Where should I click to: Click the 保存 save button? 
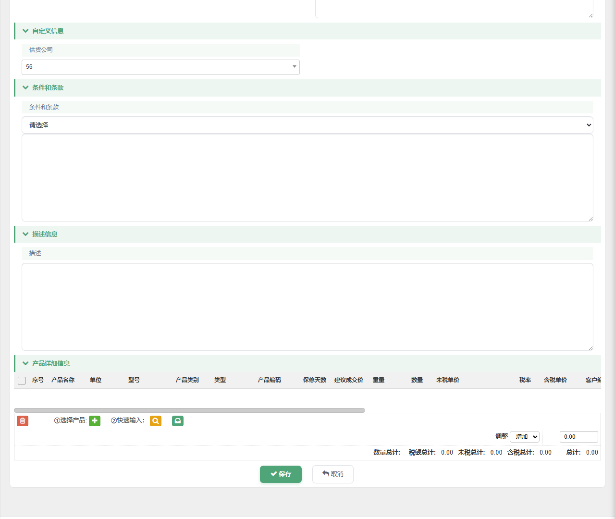pyautogui.click(x=281, y=474)
